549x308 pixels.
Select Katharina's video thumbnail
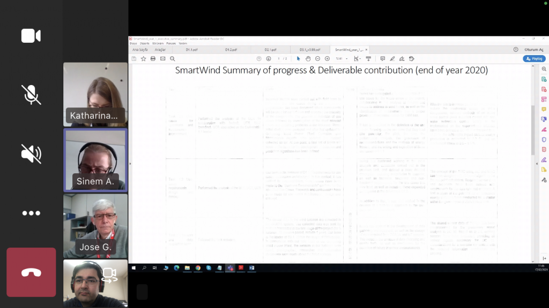pyautogui.click(x=95, y=94)
